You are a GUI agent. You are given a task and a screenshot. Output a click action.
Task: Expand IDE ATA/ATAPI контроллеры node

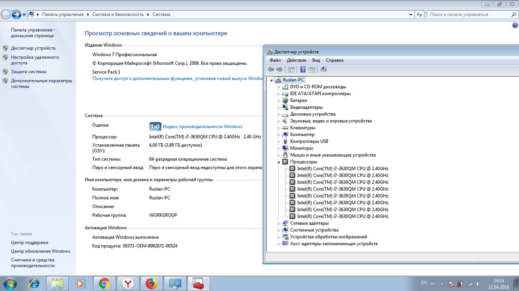(x=279, y=94)
